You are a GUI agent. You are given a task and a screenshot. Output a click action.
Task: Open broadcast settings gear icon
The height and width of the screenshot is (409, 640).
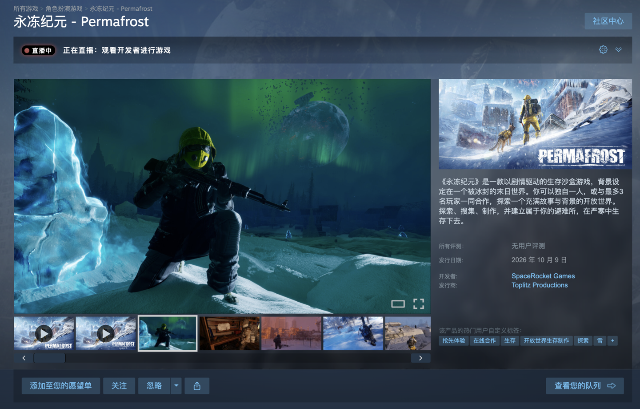click(x=603, y=50)
